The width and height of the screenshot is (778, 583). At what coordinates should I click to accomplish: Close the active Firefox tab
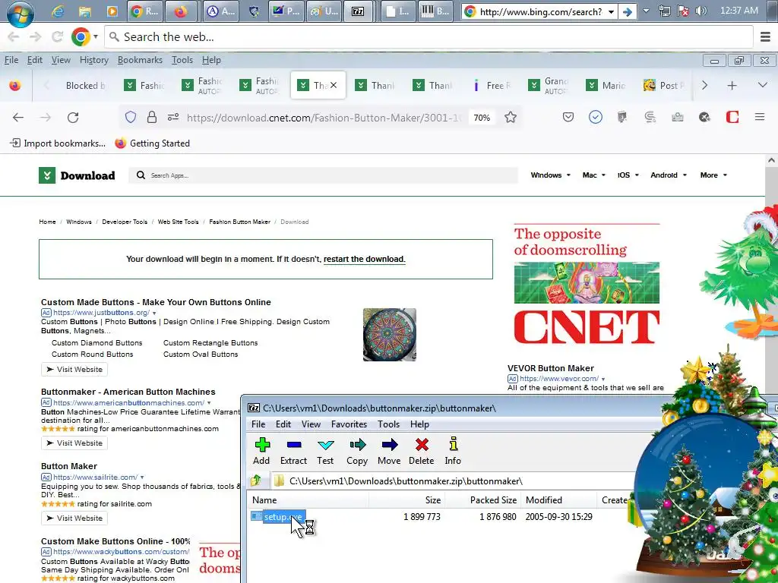(x=334, y=85)
